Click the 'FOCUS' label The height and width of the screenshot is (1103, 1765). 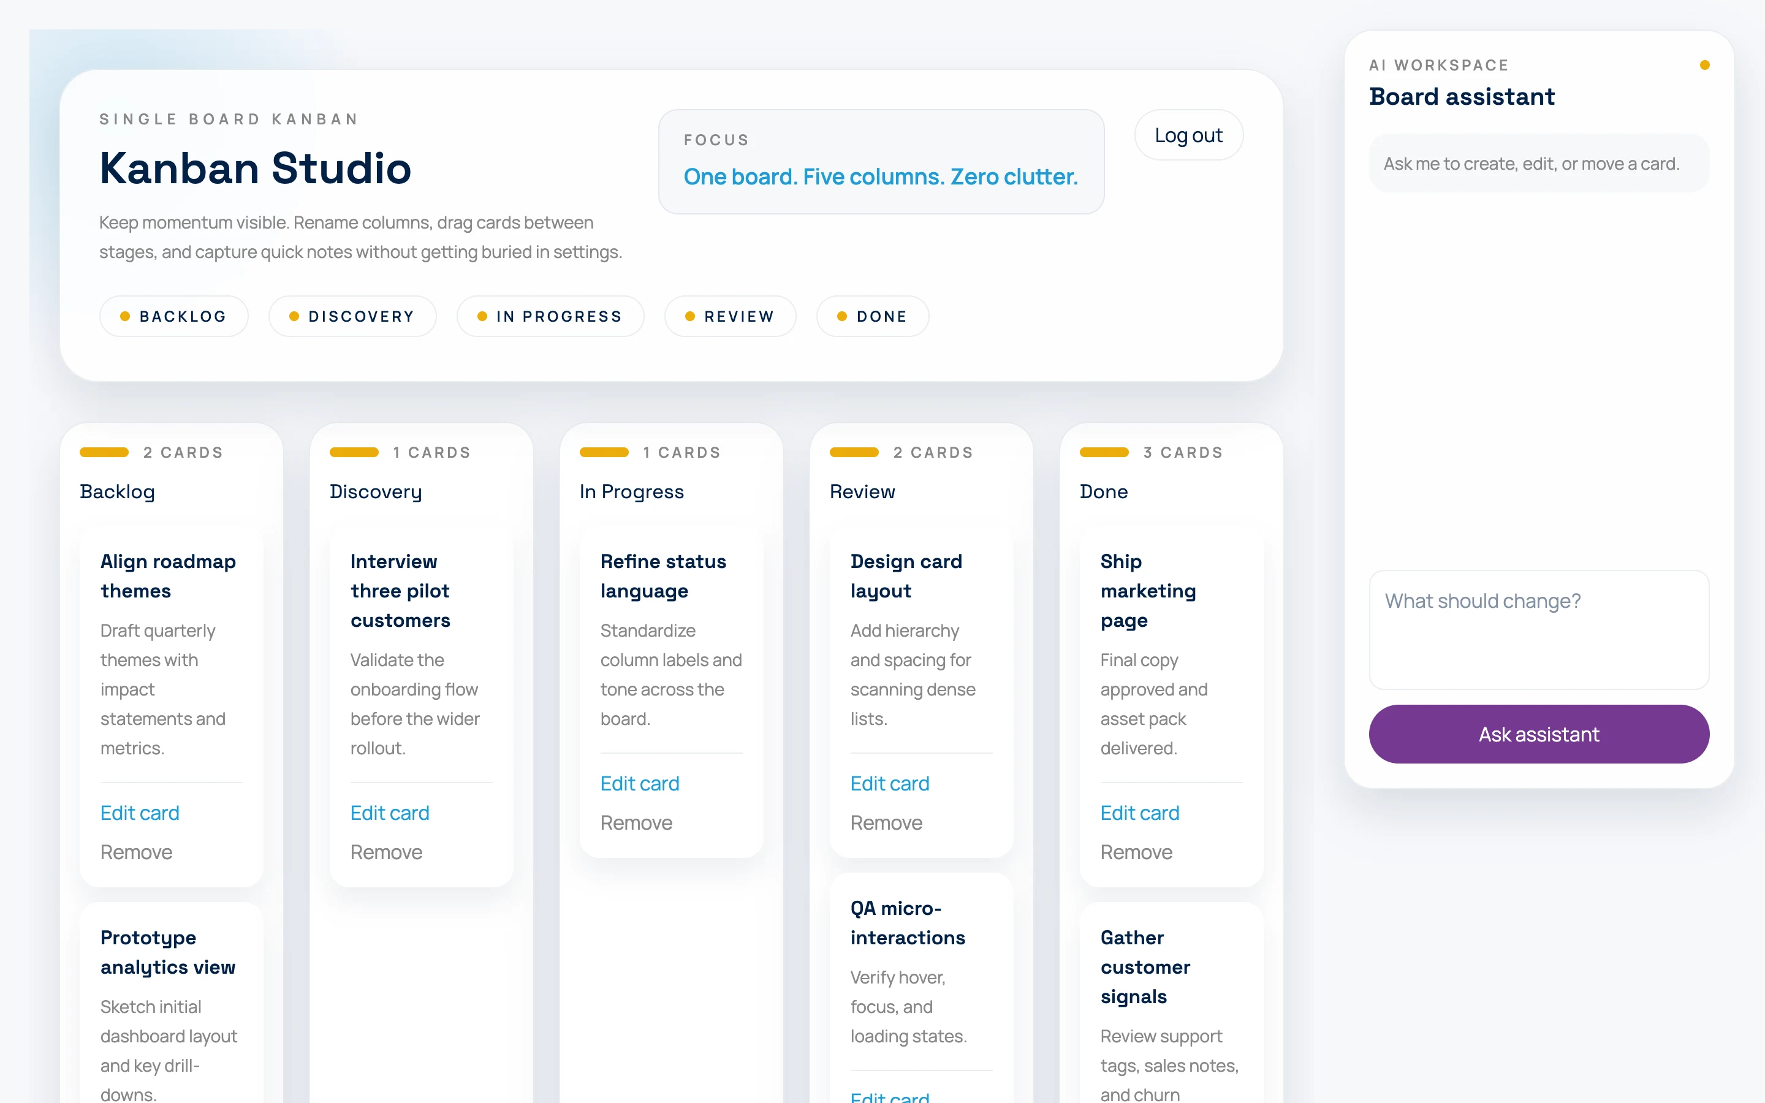717,139
